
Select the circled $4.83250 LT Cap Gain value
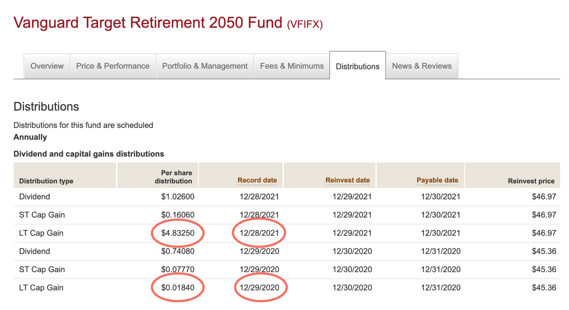pos(178,233)
